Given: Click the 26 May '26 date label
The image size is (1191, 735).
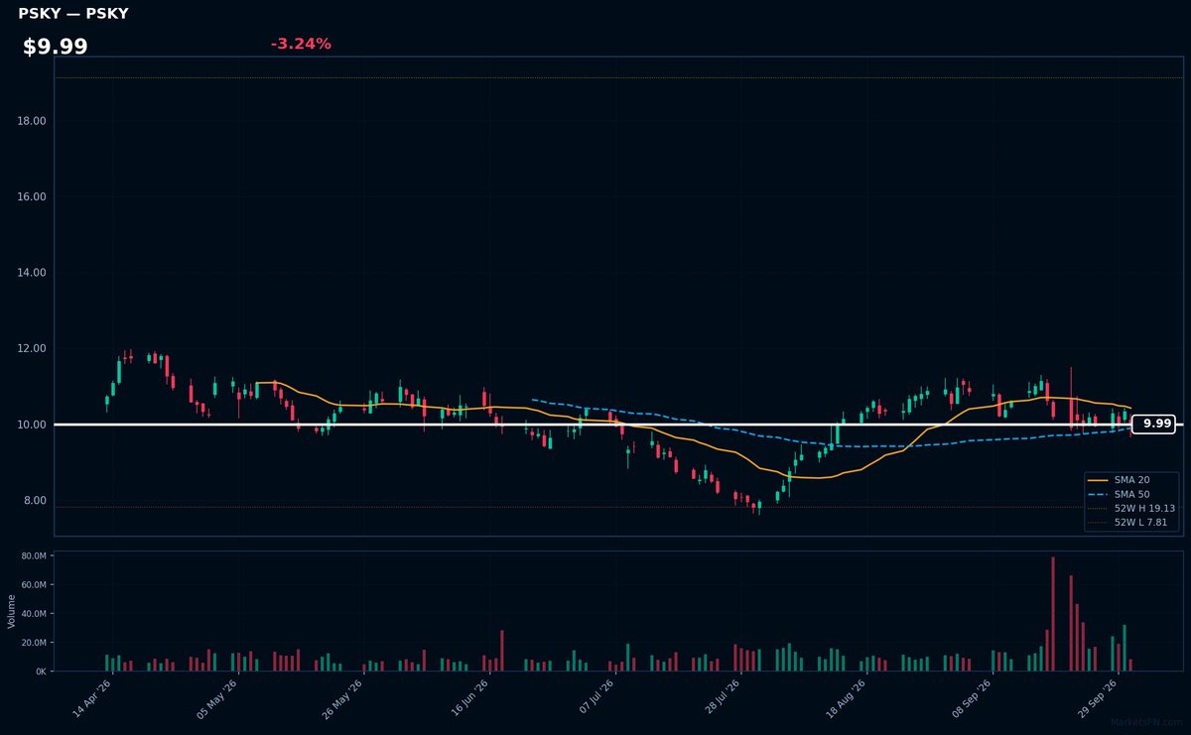Looking at the screenshot, I should coord(342,700).
